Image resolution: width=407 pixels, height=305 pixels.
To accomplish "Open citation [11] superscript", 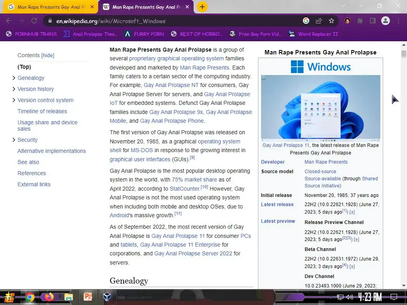I will (x=178, y=213).
